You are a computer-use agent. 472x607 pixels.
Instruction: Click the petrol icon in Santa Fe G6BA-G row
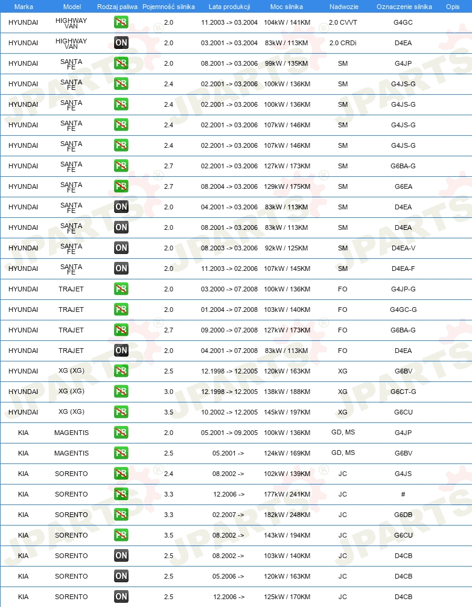(x=121, y=166)
